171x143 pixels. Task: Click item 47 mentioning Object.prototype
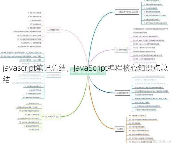151,91
